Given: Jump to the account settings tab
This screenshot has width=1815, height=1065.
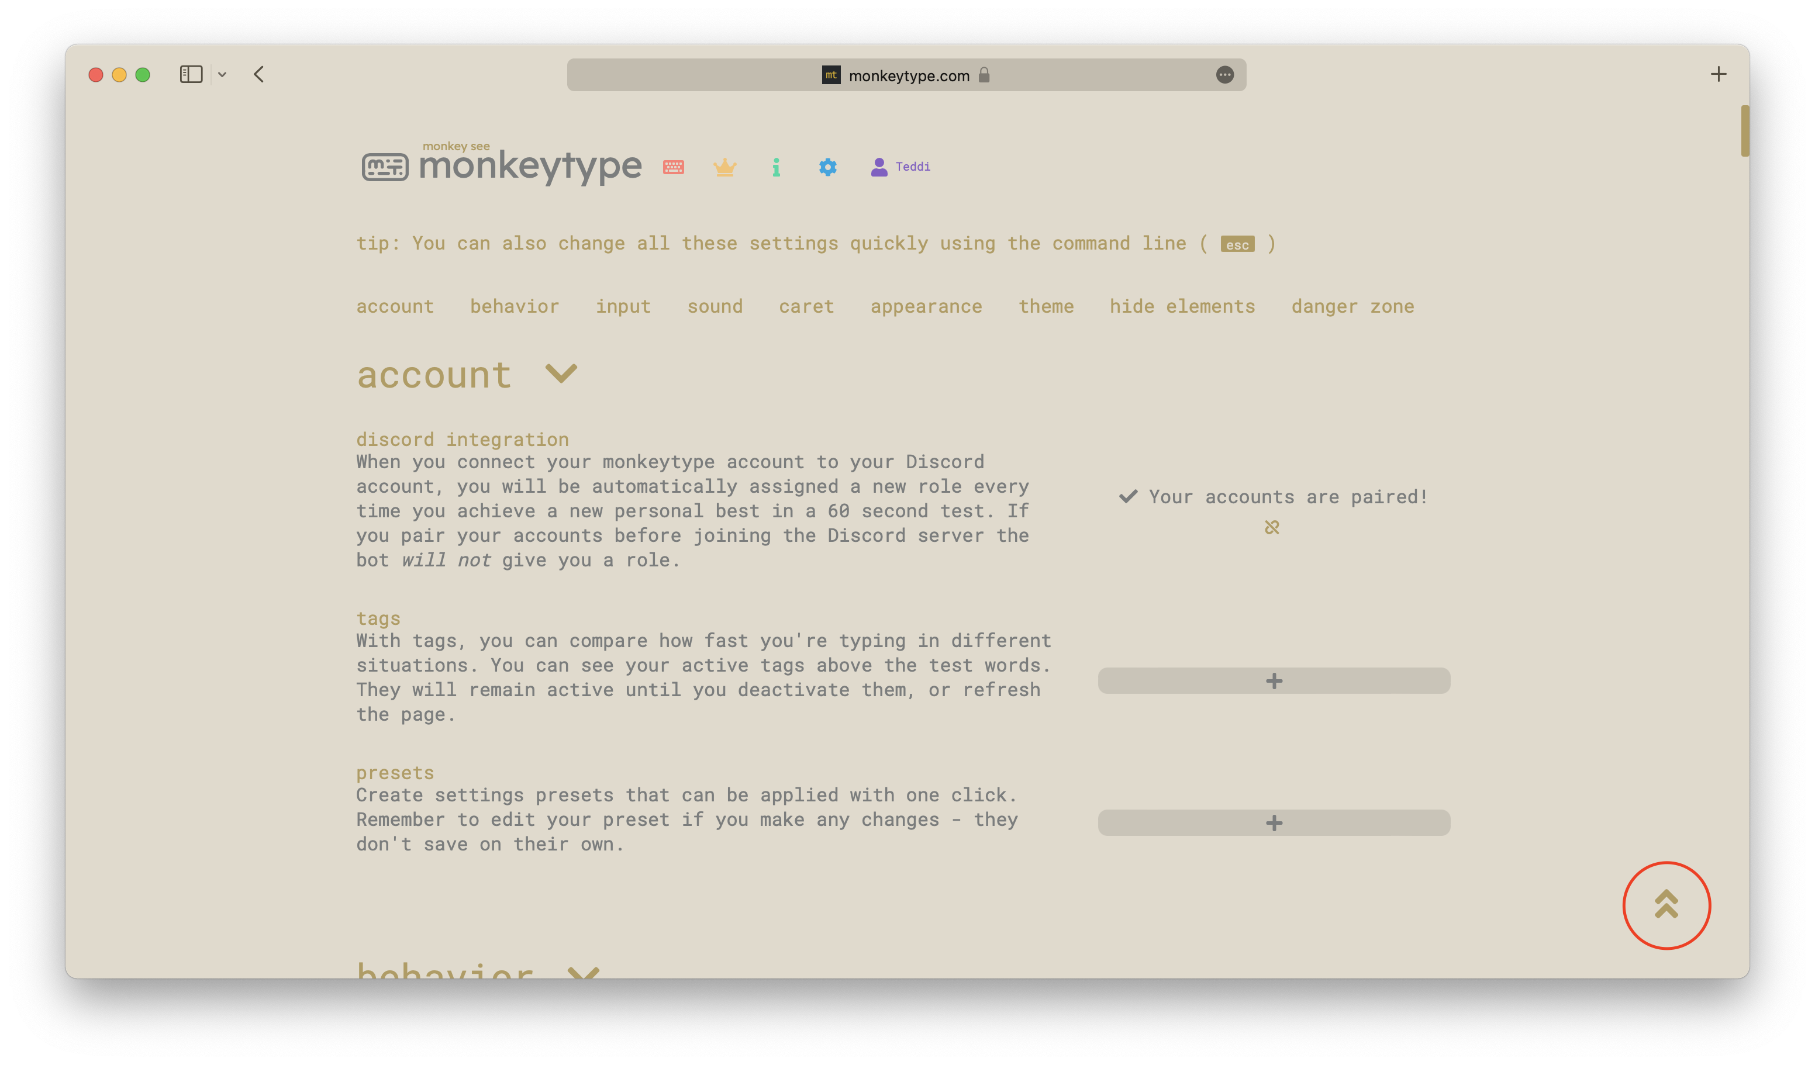Looking at the screenshot, I should pyautogui.click(x=395, y=307).
